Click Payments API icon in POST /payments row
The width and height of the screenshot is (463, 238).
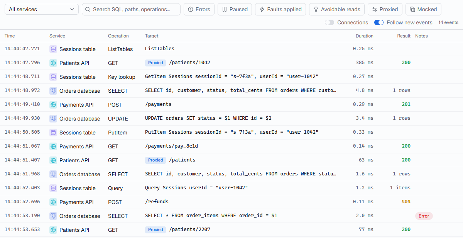tap(53, 105)
